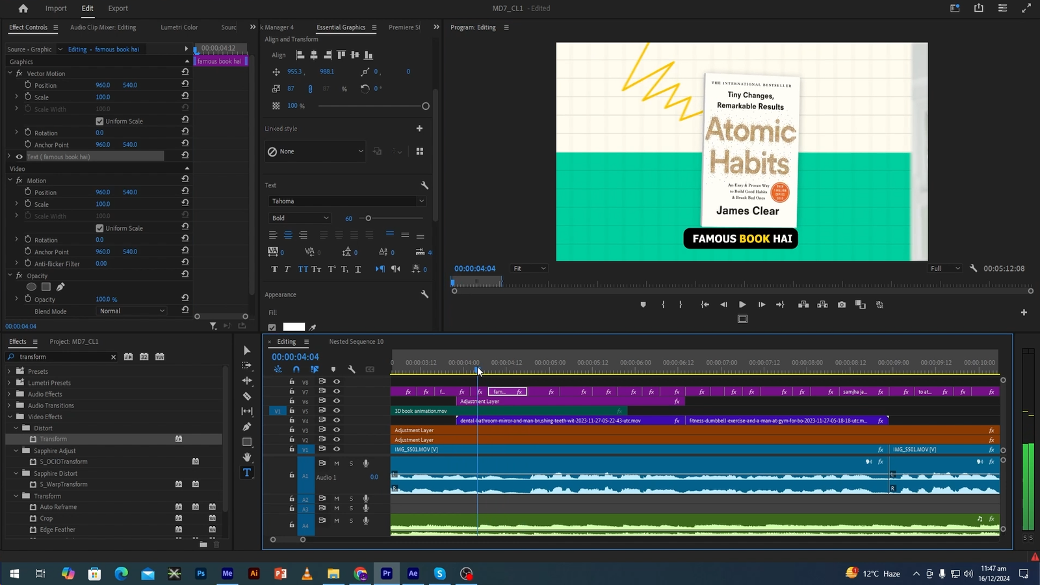This screenshot has height=585, width=1040.
Task: Select the Pen tool in timeline toolbar
Action: (247, 426)
